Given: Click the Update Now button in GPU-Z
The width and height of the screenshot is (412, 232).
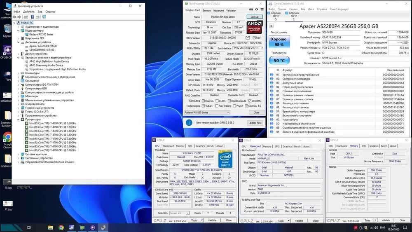Looking at the screenshot, I should pos(255,123).
